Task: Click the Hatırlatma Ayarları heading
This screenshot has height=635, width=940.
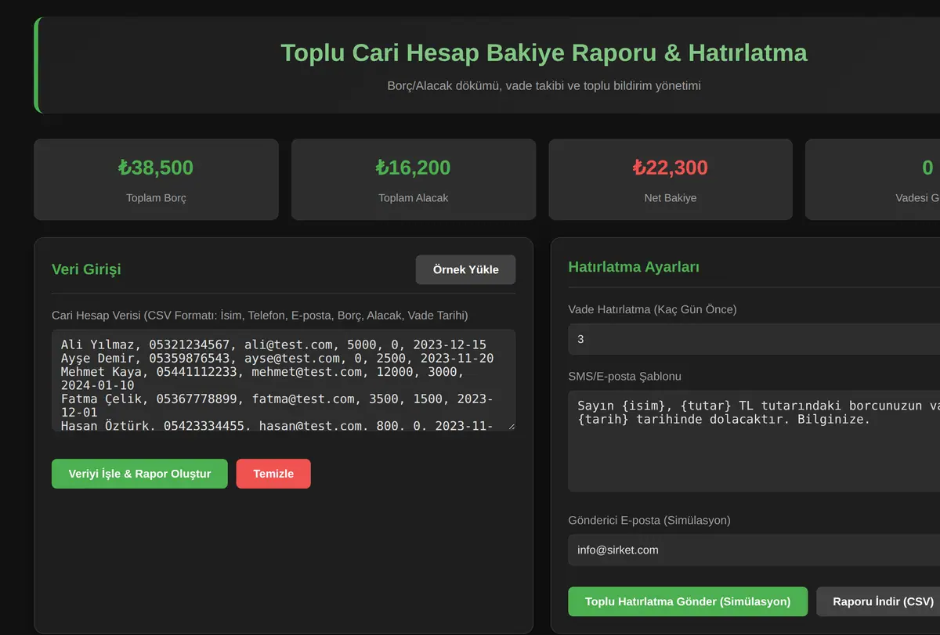Action: point(634,266)
